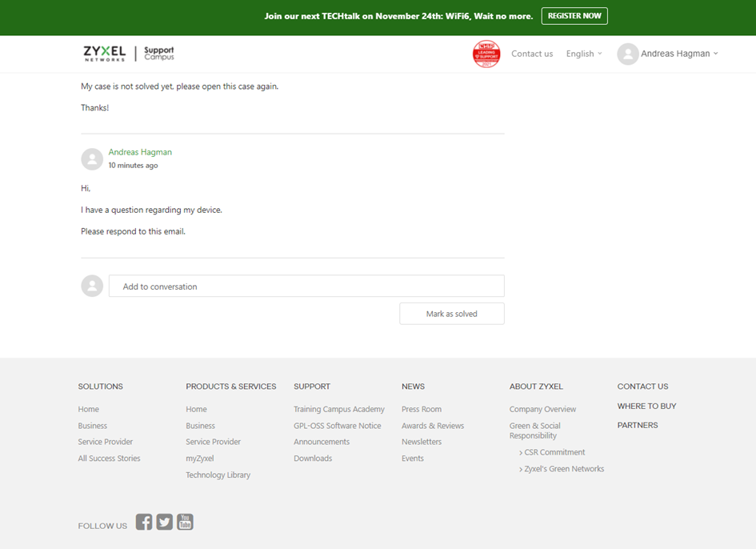Click the red Leading Support award badge
Screen dimensions: 756x549
tap(486, 54)
